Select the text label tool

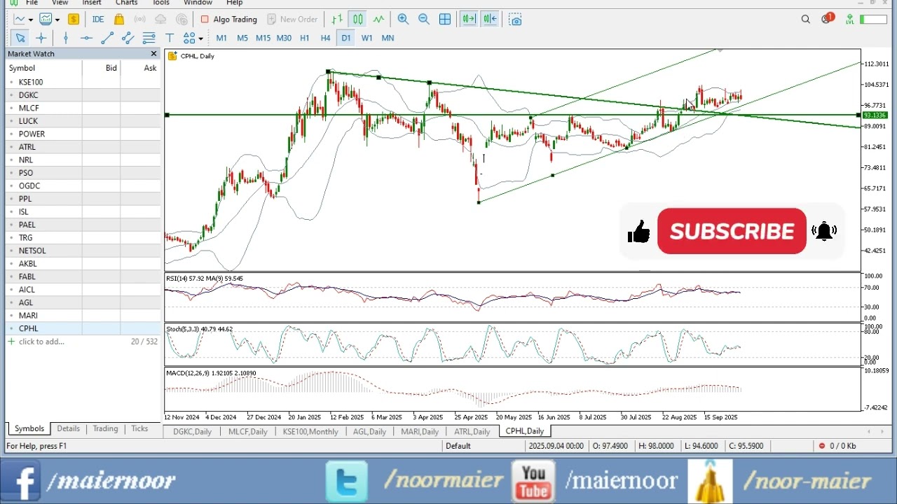[170, 38]
